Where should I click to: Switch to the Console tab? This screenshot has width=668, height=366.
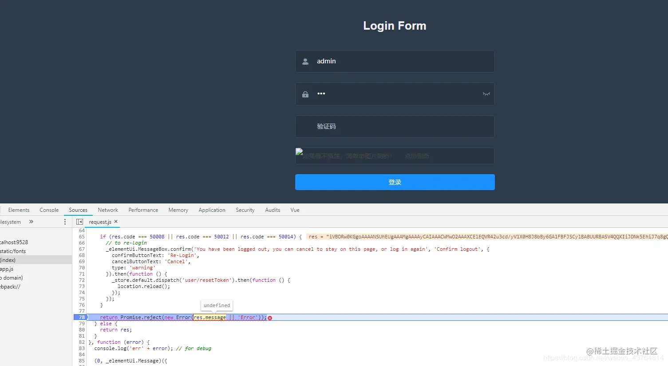pyautogui.click(x=49, y=210)
